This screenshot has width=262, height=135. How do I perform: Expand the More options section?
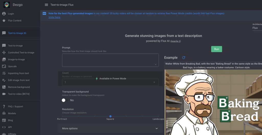point(110,128)
